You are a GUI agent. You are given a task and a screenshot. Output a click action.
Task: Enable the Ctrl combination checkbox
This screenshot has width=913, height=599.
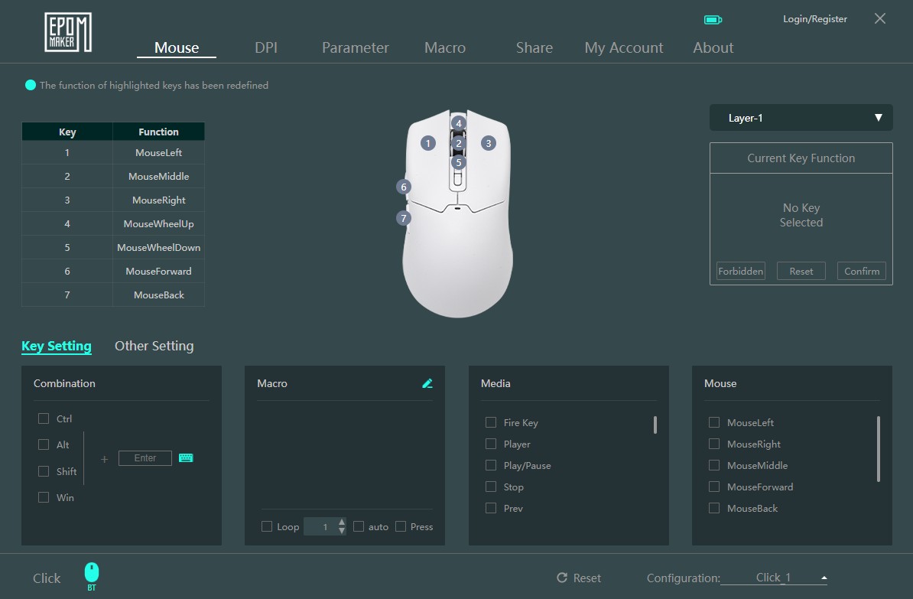(x=44, y=418)
